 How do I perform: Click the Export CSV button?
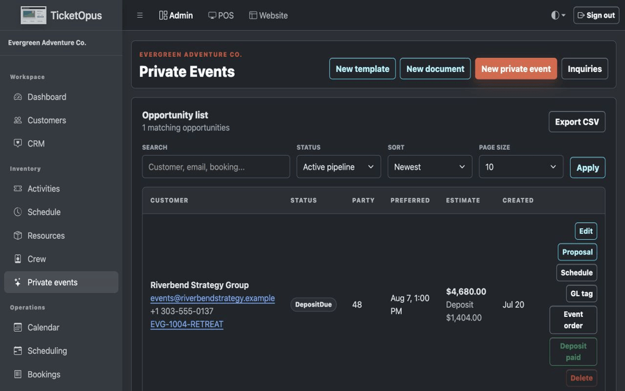point(577,122)
